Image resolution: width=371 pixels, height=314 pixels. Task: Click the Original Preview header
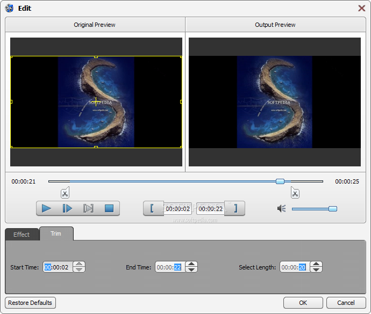[x=95, y=25]
